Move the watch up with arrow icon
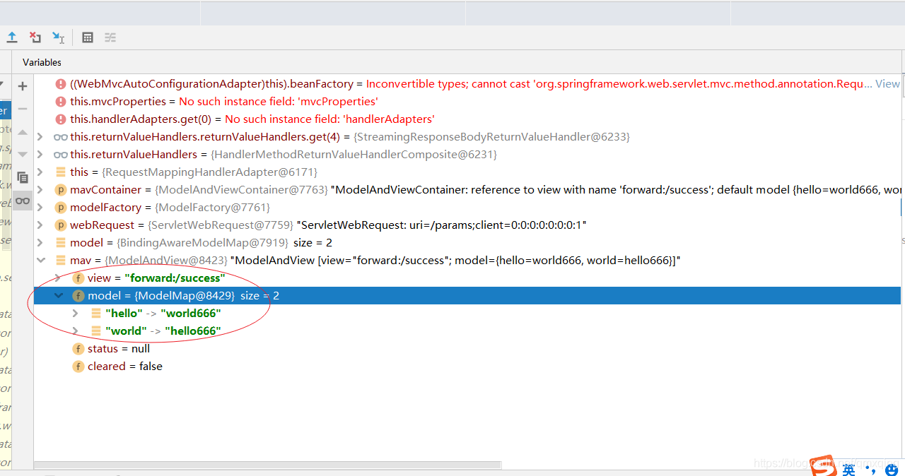The image size is (905, 476). pos(23,132)
